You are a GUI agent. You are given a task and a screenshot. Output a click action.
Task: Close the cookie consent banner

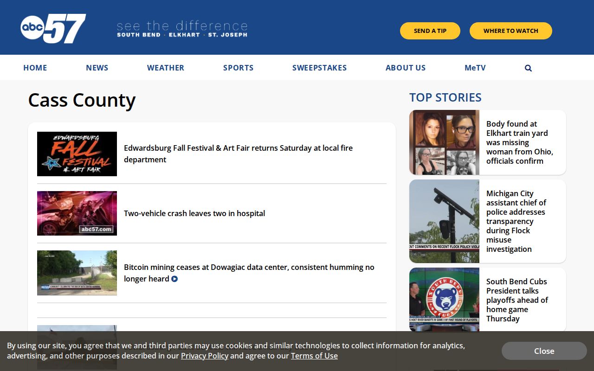point(544,351)
